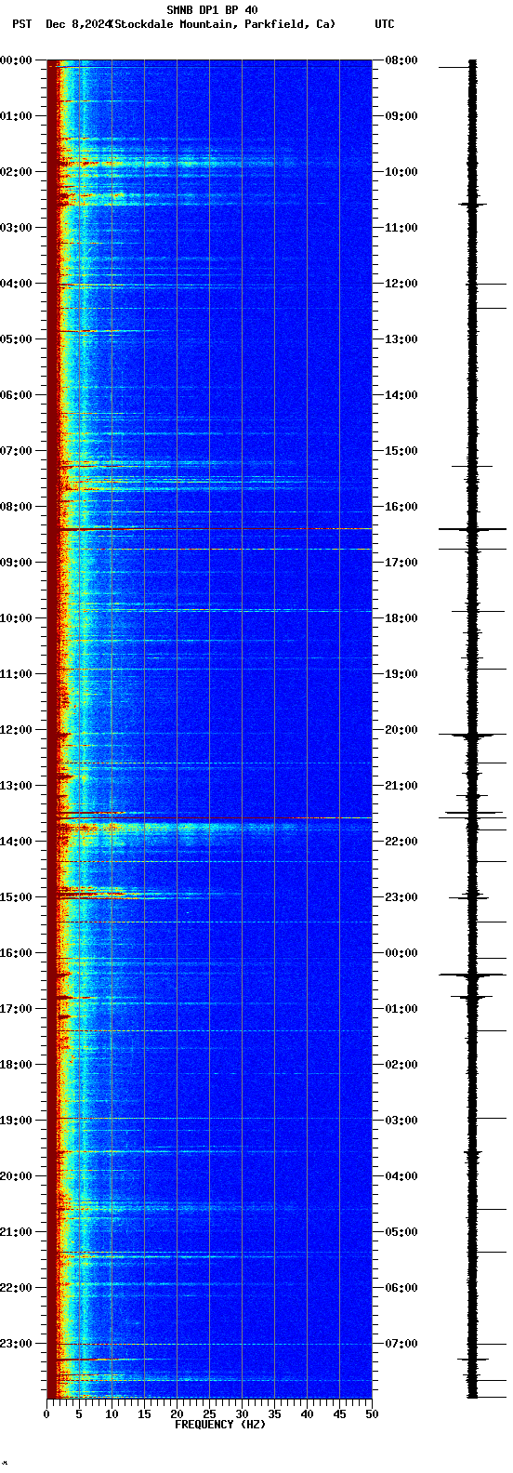This screenshot has height=1473, width=513.
Task: Click the "0" frequency axis tick label
Action: click(x=46, y=1414)
